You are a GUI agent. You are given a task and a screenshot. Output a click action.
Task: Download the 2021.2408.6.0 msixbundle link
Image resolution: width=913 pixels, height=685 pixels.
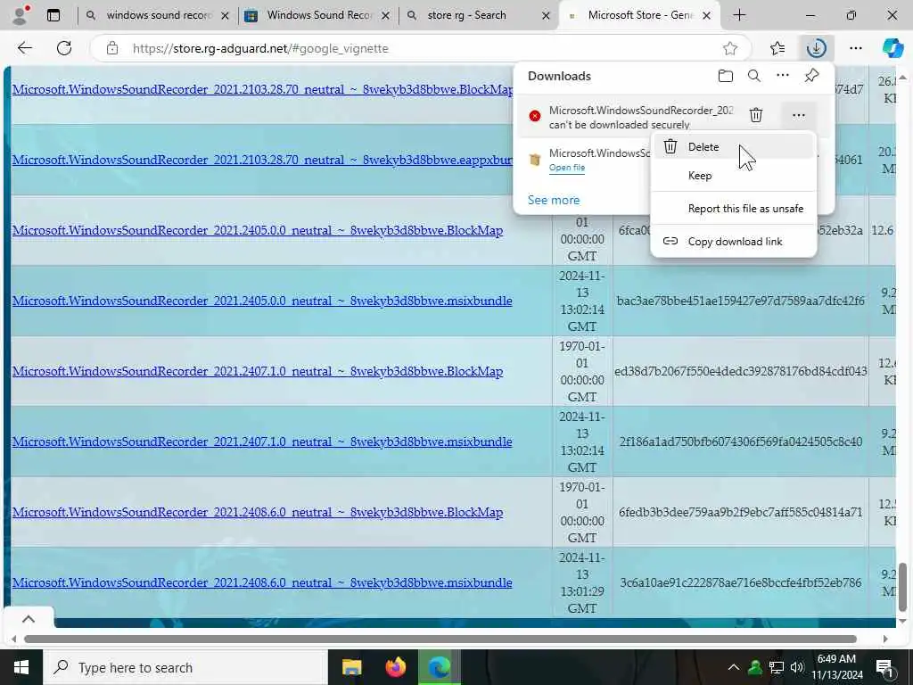(x=262, y=582)
